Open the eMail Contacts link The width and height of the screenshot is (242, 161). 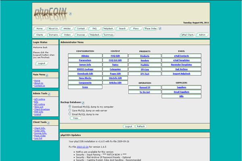click(x=181, y=56)
